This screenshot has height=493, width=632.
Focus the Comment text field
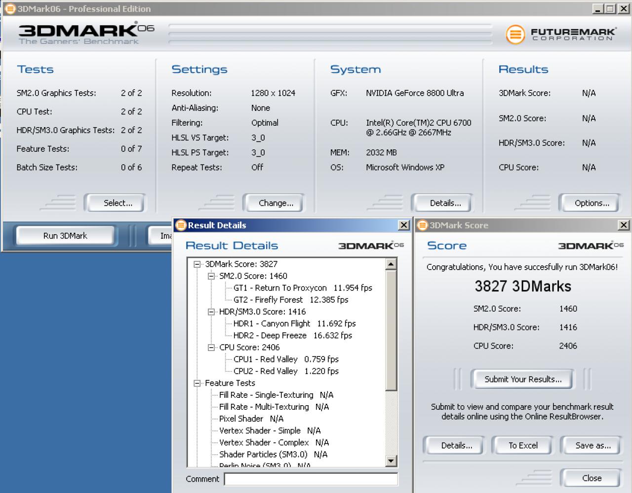(x=311, y=479)
